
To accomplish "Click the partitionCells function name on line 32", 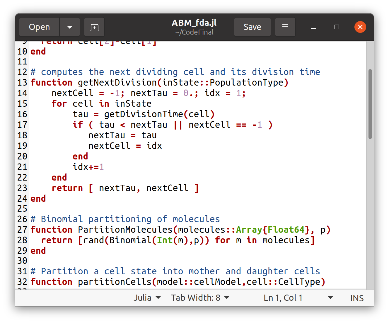I will pyautogui.click(x=114, y=282).
